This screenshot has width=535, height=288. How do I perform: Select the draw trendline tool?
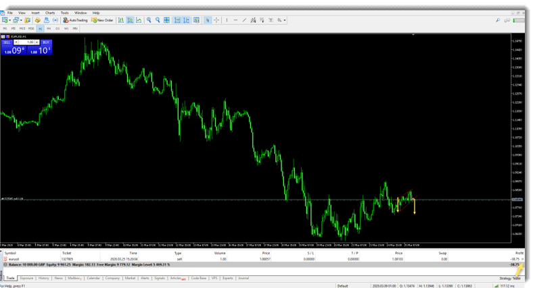tap(244, 20)
